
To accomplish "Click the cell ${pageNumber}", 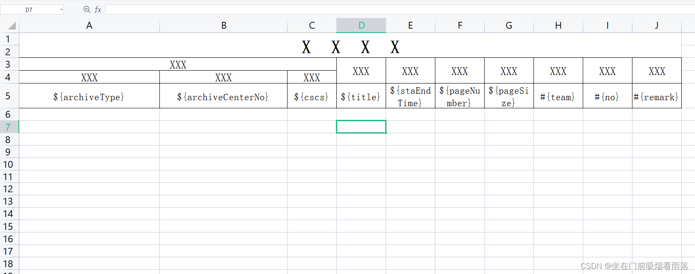I will [x=460, y=96].
